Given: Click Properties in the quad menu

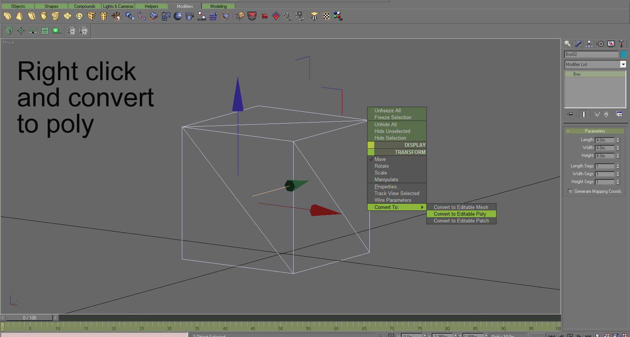Looking at the screenshot, I should pyautogui.click(x=387, y=186).
